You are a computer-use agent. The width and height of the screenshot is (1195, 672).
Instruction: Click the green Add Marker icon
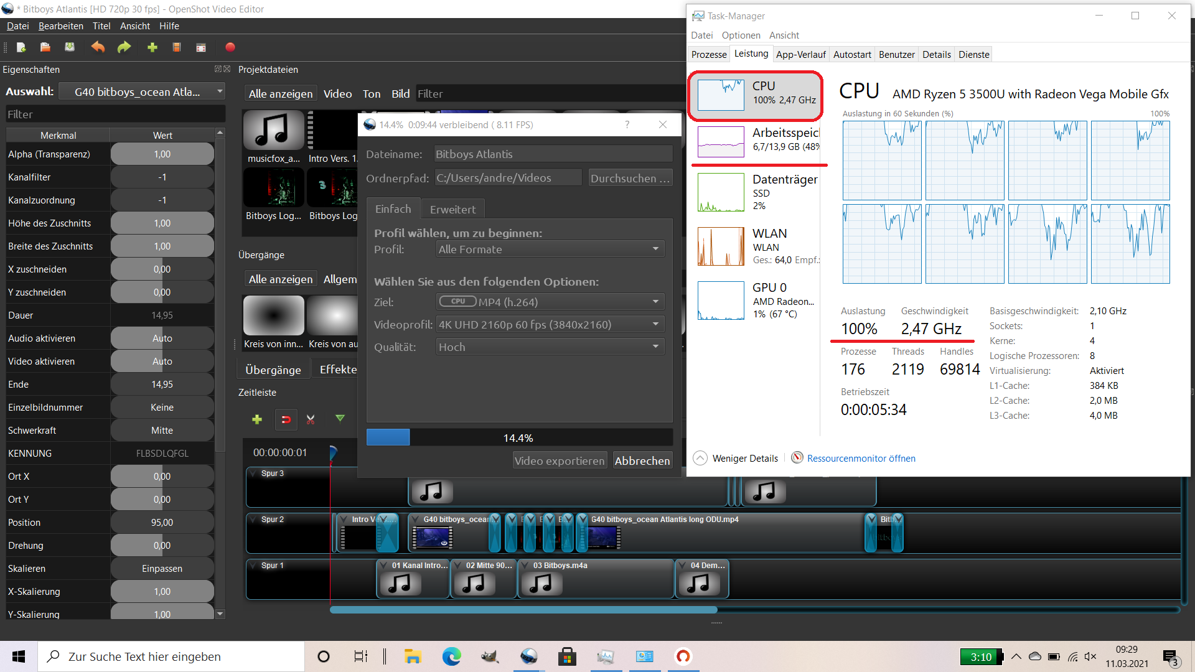(x=340, y=419)
